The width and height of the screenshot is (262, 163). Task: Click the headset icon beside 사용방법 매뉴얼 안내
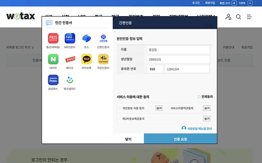pos(184,128)
